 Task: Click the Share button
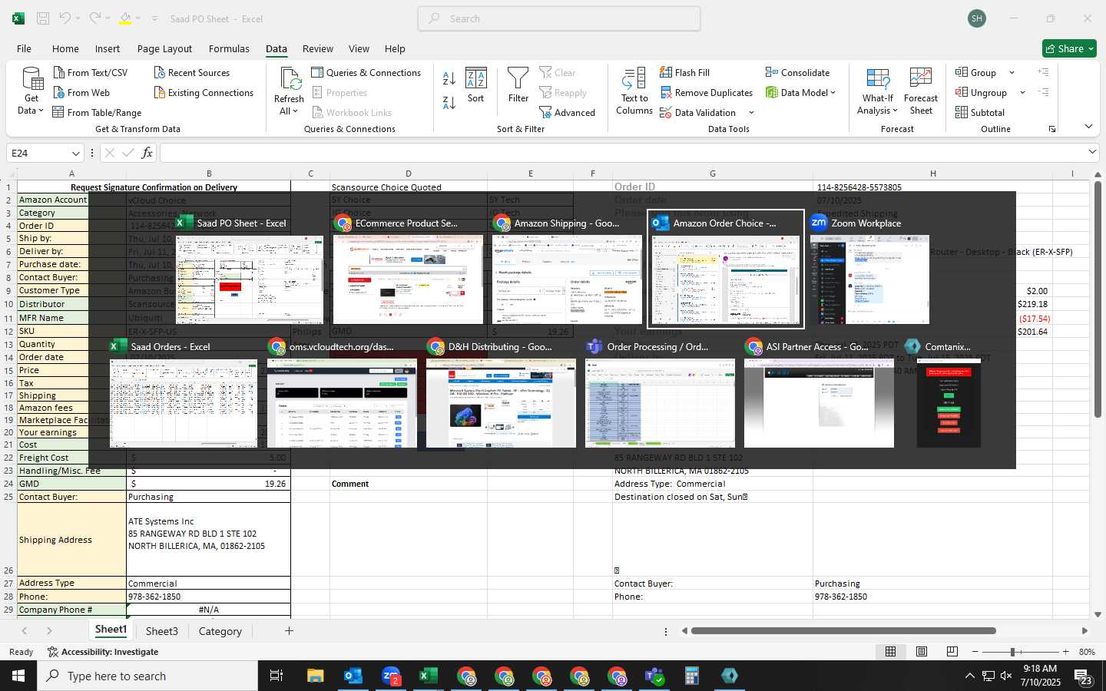pos(1069,48)
